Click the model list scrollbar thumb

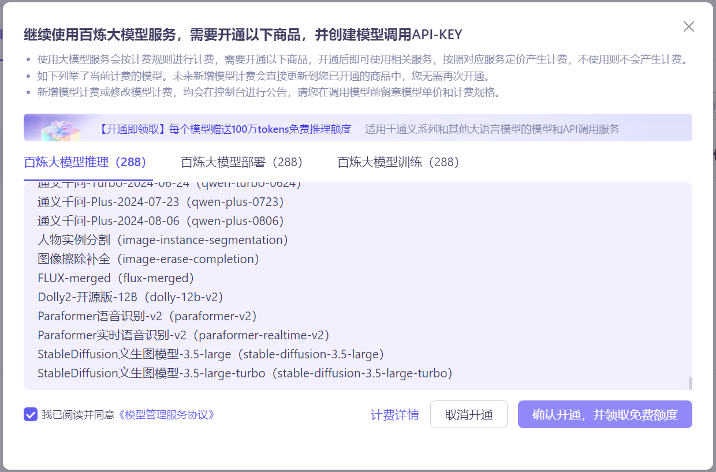click(x=690, y=383)
